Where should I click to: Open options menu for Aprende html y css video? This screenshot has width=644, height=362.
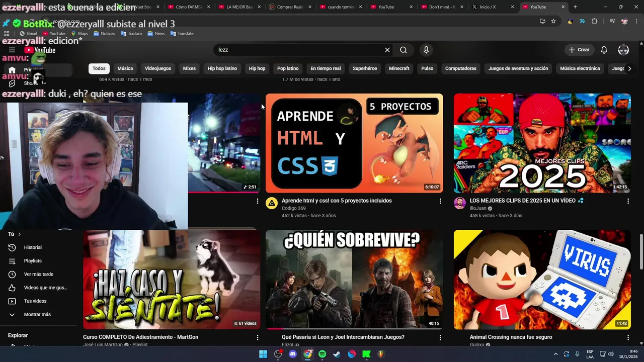[440, 201]
